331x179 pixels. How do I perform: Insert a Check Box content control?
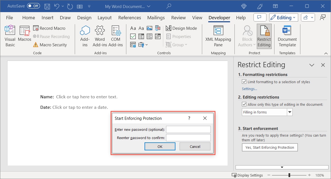tap(133, 36)
